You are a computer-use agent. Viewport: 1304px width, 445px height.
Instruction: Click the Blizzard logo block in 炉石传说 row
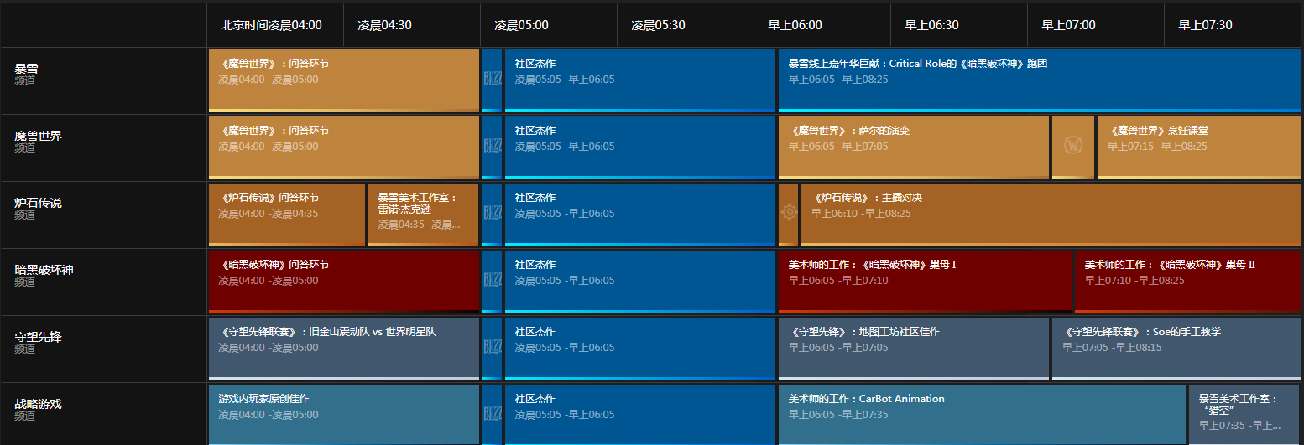tap(492, 215)
